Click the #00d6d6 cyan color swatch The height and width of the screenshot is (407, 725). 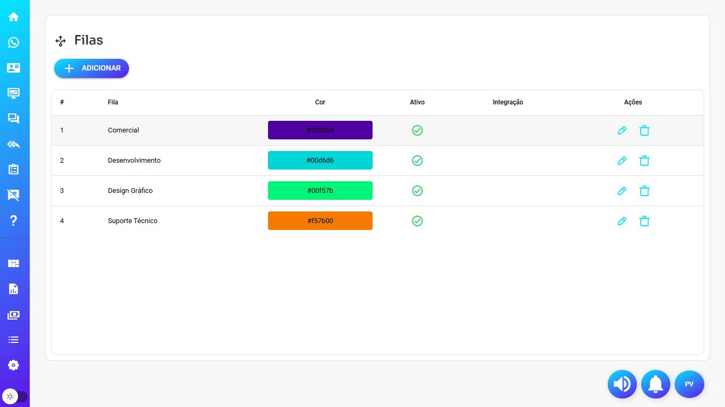(x=320, y=161)
